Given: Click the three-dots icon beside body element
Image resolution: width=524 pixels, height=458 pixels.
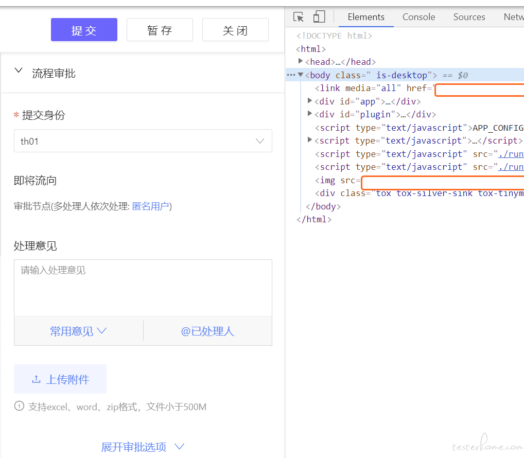Looking at the screenshot, I should pos(291,75).
